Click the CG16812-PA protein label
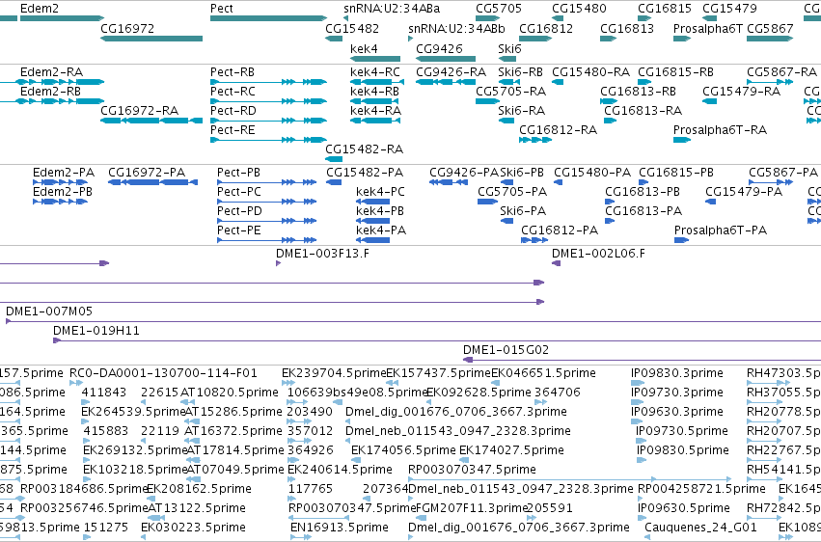 coord(560,230)
